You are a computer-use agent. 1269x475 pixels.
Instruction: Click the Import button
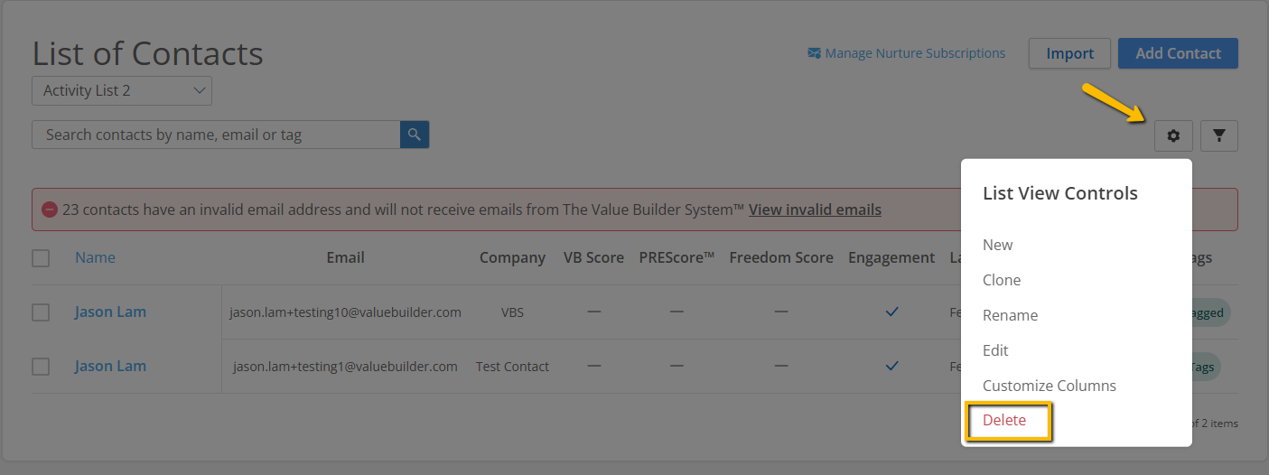(1070, 53)
